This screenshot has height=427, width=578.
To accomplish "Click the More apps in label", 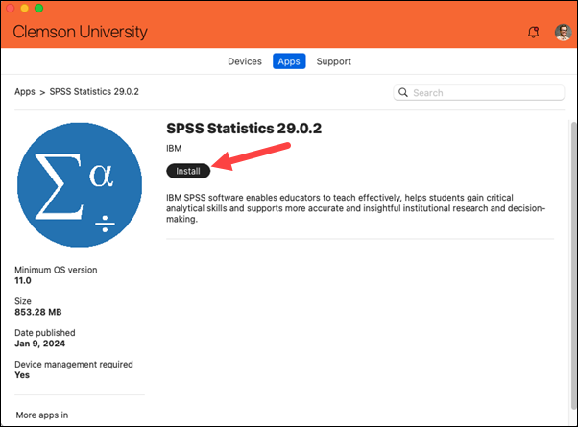I will (42, 415).
